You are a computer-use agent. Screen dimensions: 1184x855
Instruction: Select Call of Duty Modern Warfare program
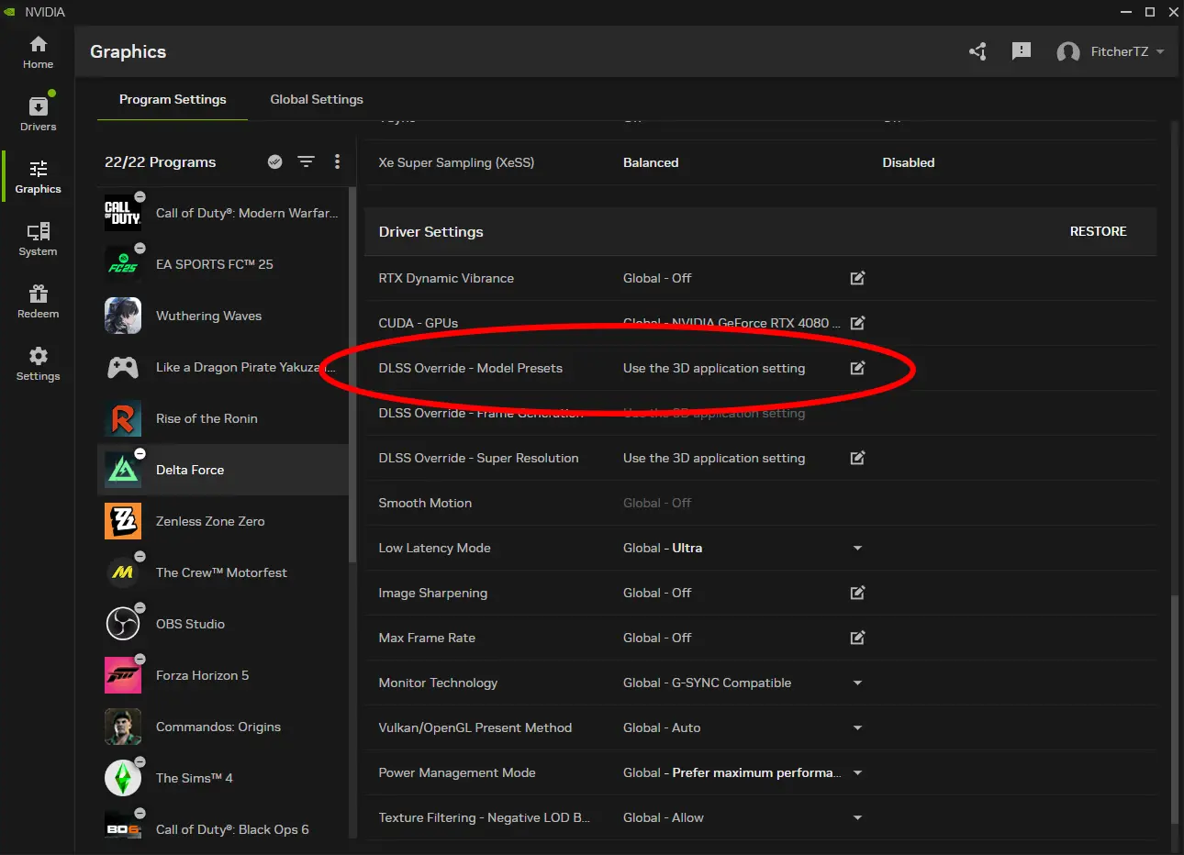(222, 213)
